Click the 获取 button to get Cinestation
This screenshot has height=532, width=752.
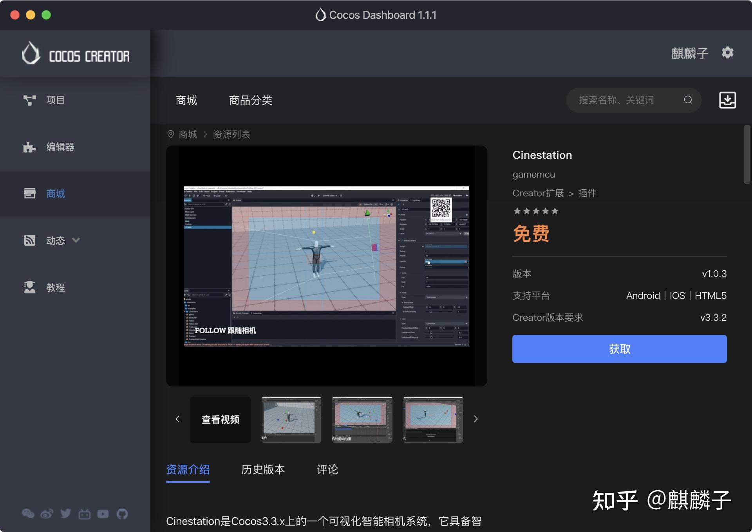click(x=619, y=349)
